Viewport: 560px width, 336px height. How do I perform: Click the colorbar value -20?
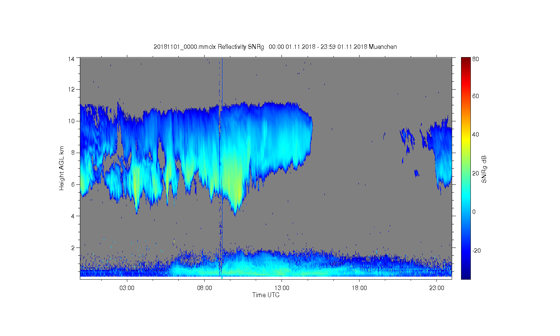pos(476,251)
